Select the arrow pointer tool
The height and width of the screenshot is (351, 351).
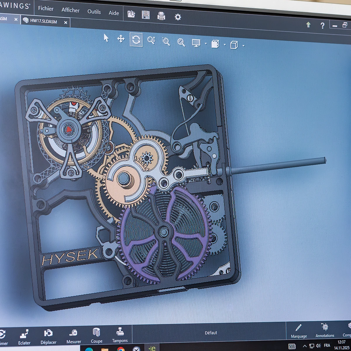coord(106,38)
